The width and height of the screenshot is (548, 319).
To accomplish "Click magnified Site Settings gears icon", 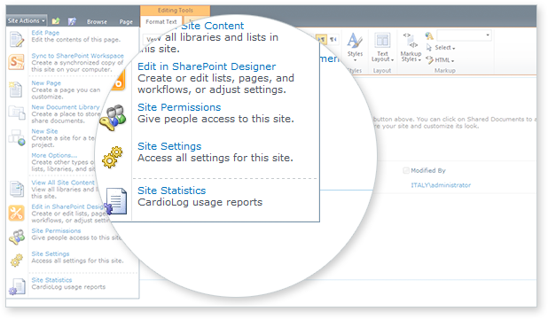I will (x=113, y=157).
